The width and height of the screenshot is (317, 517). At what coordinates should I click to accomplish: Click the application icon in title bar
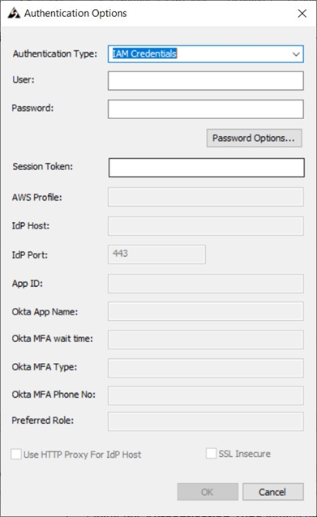14,13
